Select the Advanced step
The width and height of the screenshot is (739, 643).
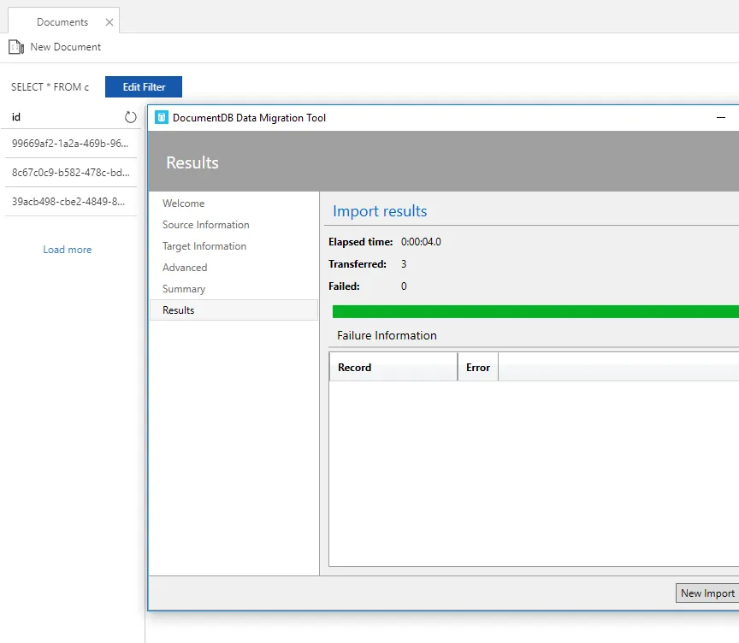coord(185,268)
